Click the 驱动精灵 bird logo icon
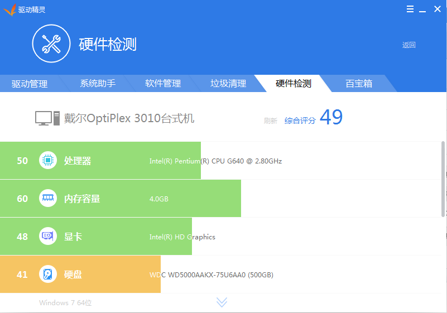 tap(9, 9)
